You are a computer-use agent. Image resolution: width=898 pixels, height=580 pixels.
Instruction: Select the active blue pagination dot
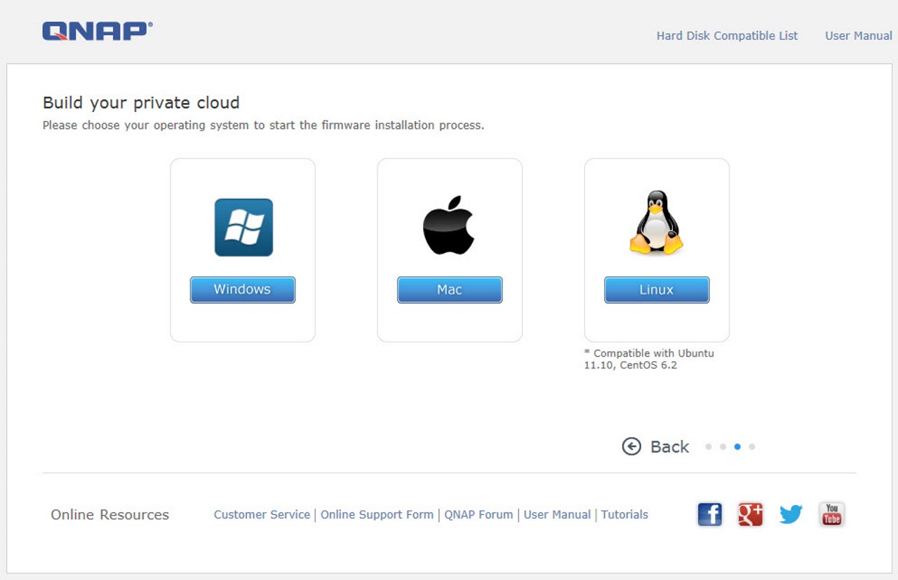[737, 447]
